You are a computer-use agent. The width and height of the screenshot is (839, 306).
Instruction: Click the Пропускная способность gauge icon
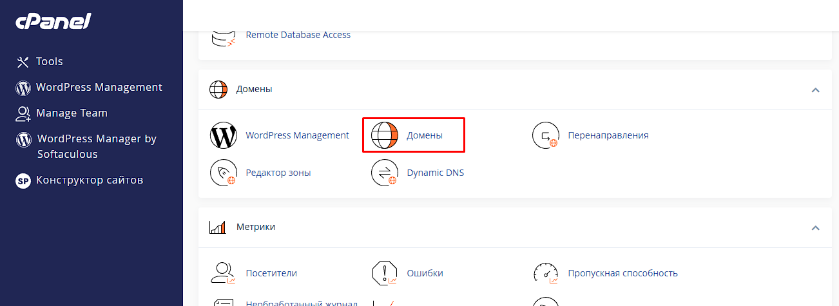(x=546, y=273)
